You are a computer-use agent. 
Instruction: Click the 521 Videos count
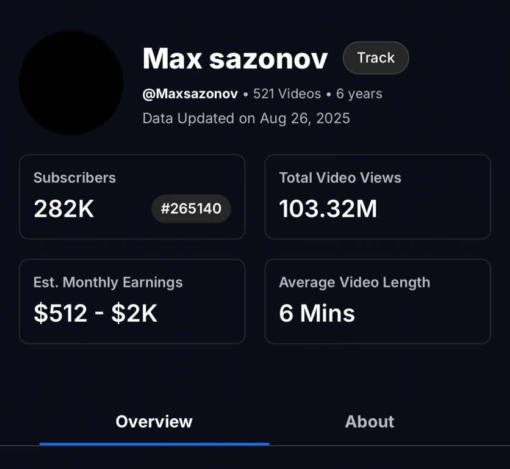click(287, 94)
